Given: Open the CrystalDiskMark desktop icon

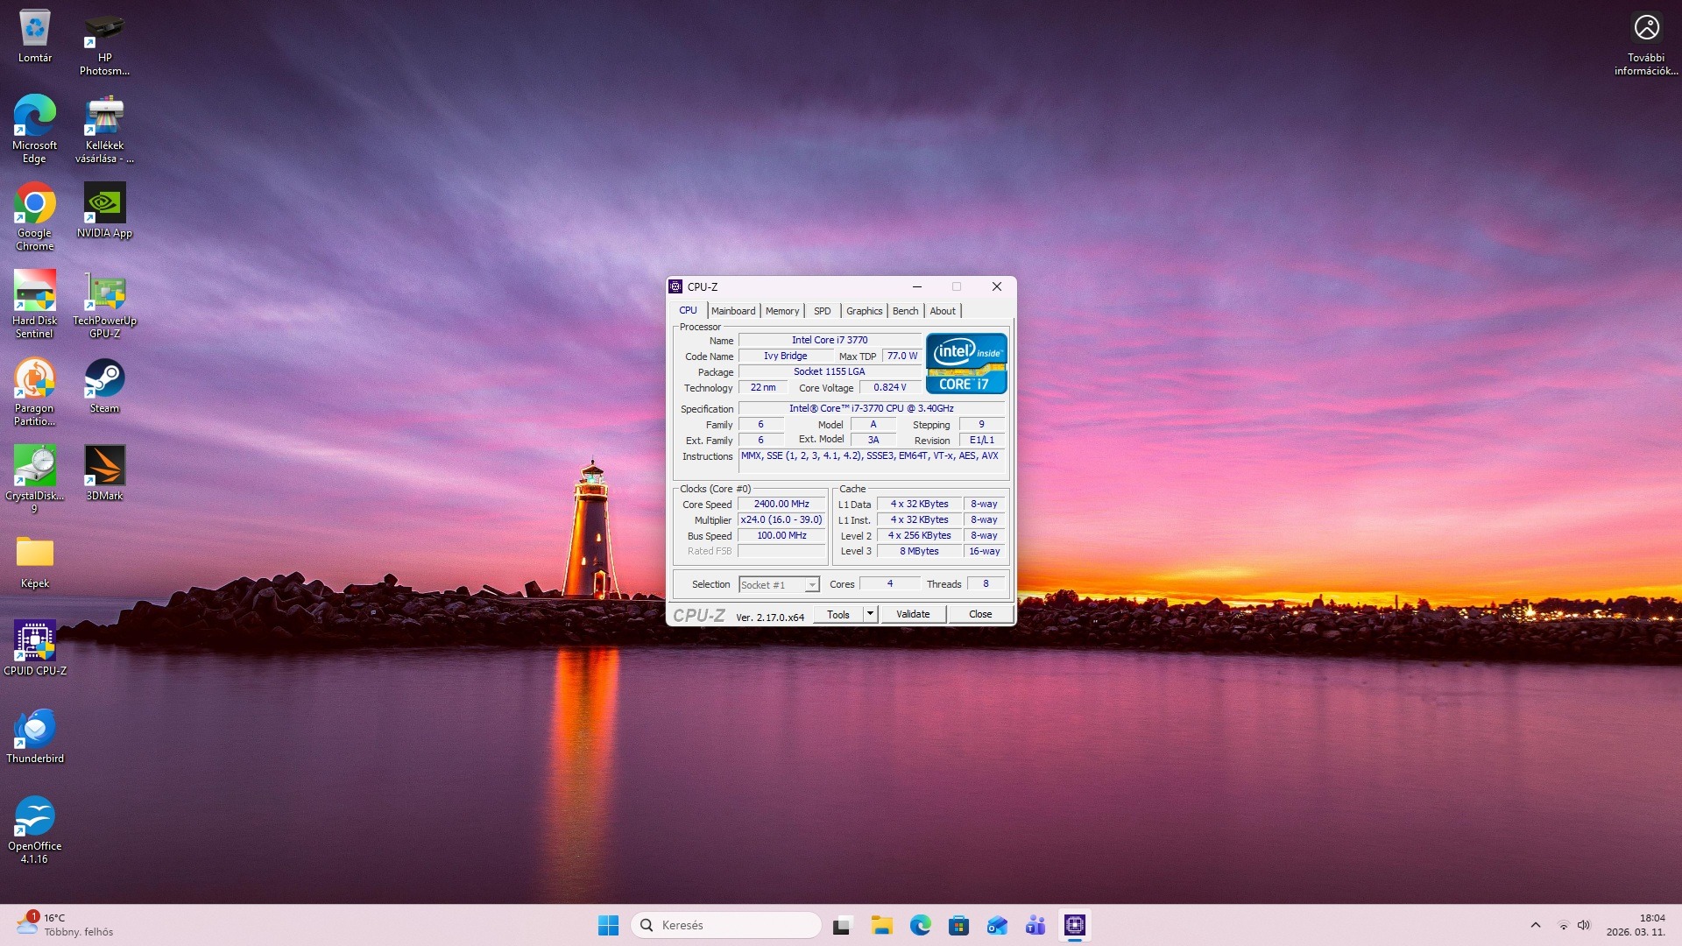Looking at the screenshot, I should pyautogui.click(x=34, y=468).
